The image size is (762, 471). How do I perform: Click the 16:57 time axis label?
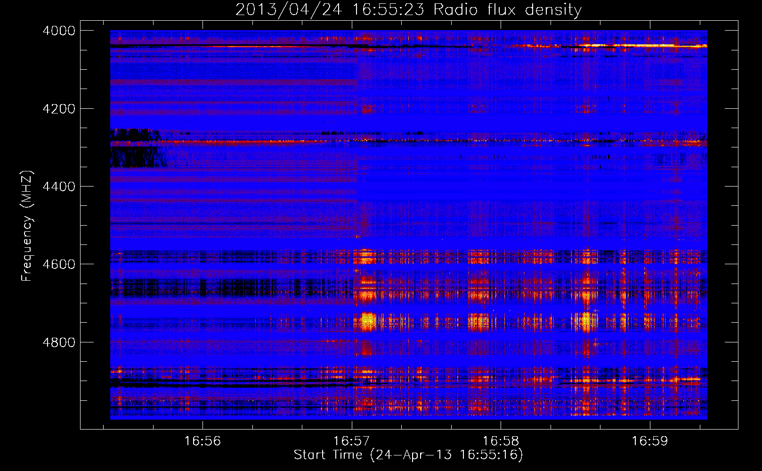pos(352,441)
